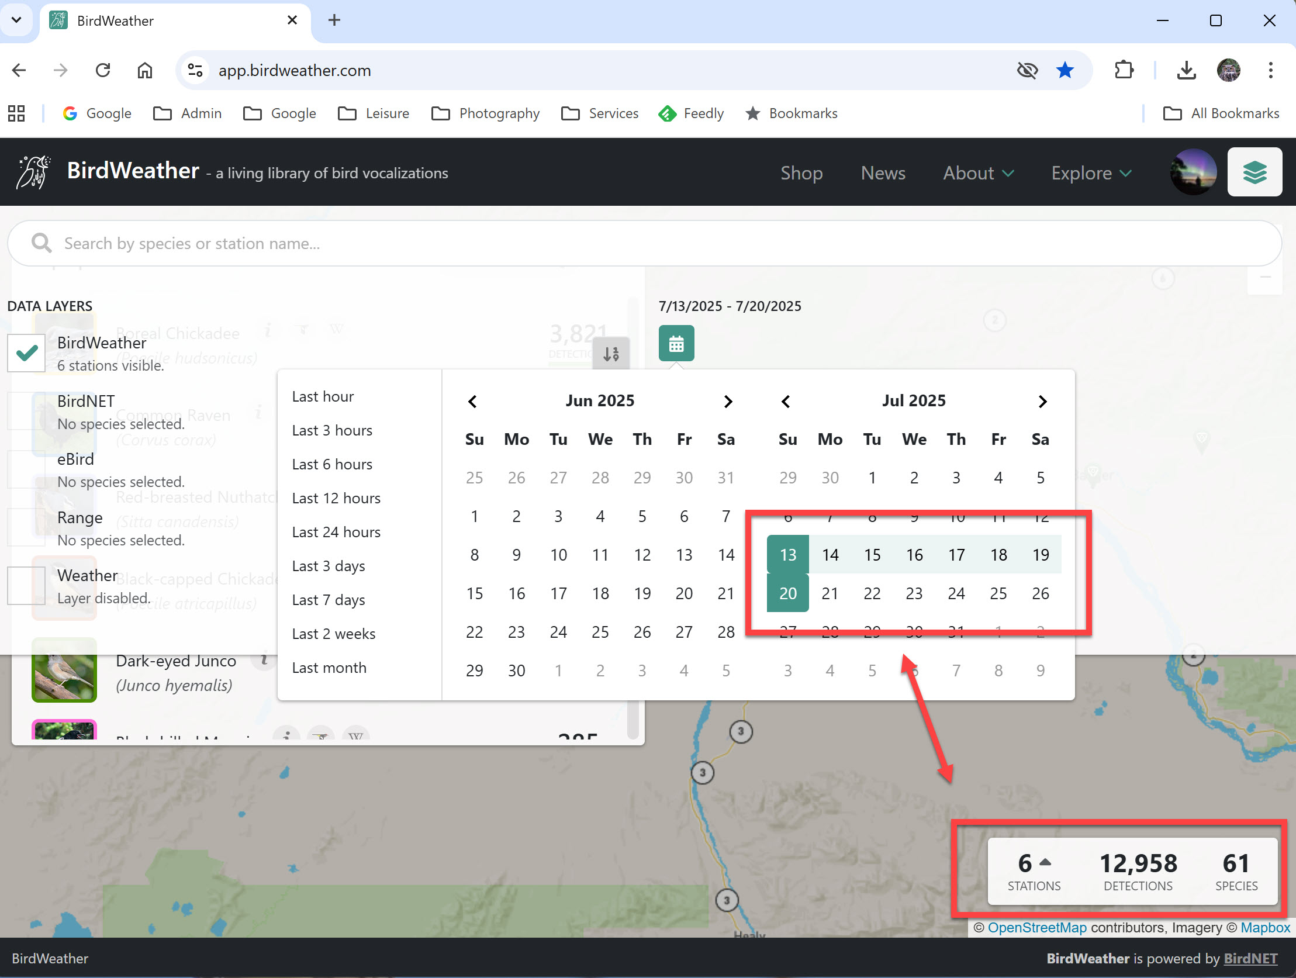Select the Last 7 days preset

(x=328, y=600)
